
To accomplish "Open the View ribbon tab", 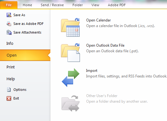I will pyautogui.click(x=95, y=5).
